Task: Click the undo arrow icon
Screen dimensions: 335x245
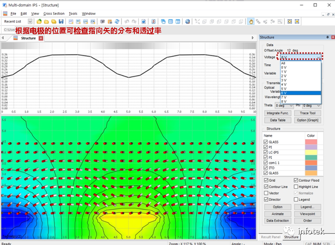Action: (x=126, y=22)
